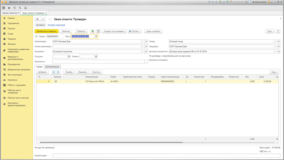Open the sections menu grid icon

click(4, 8)
